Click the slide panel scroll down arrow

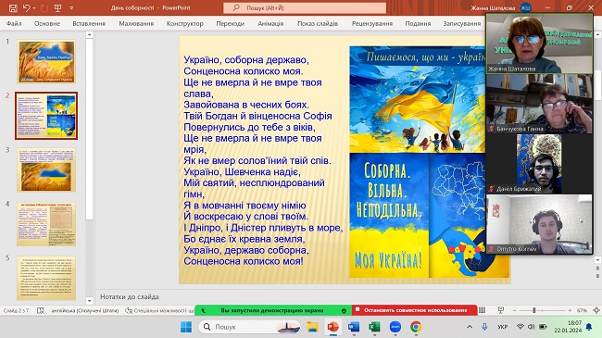coord(89,301)
